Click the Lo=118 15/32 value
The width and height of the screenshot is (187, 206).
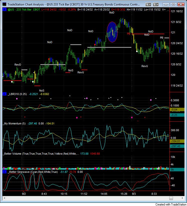pos(152,9)
